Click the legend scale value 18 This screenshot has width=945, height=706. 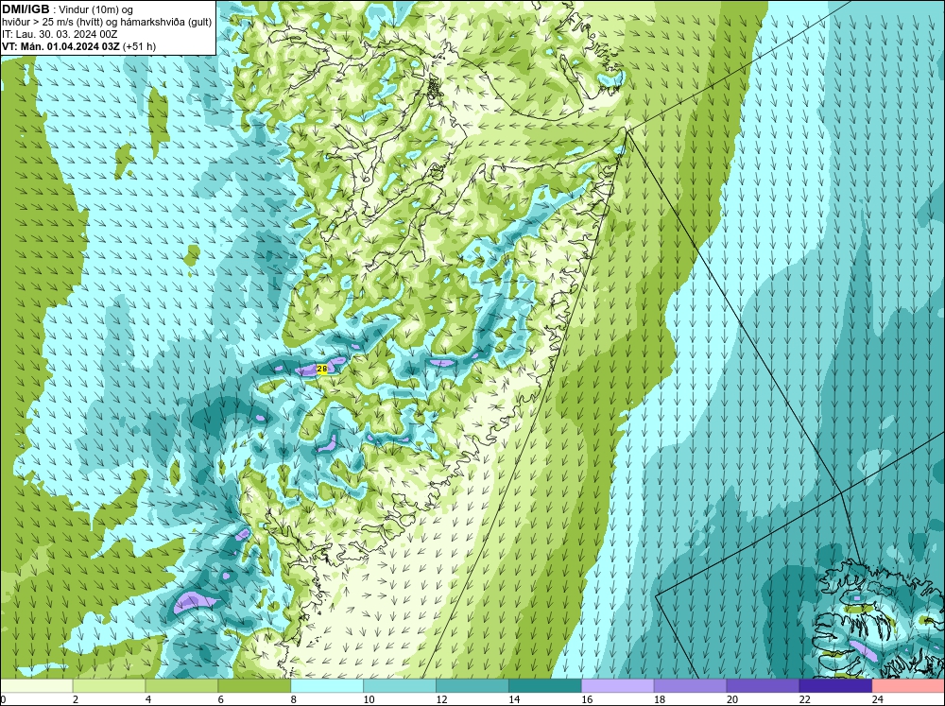660,699
